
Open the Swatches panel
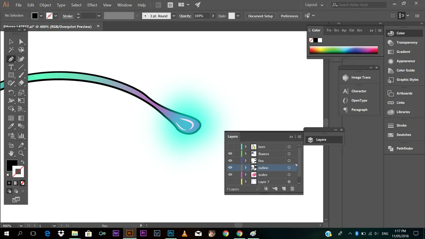(x=404, y=135)
